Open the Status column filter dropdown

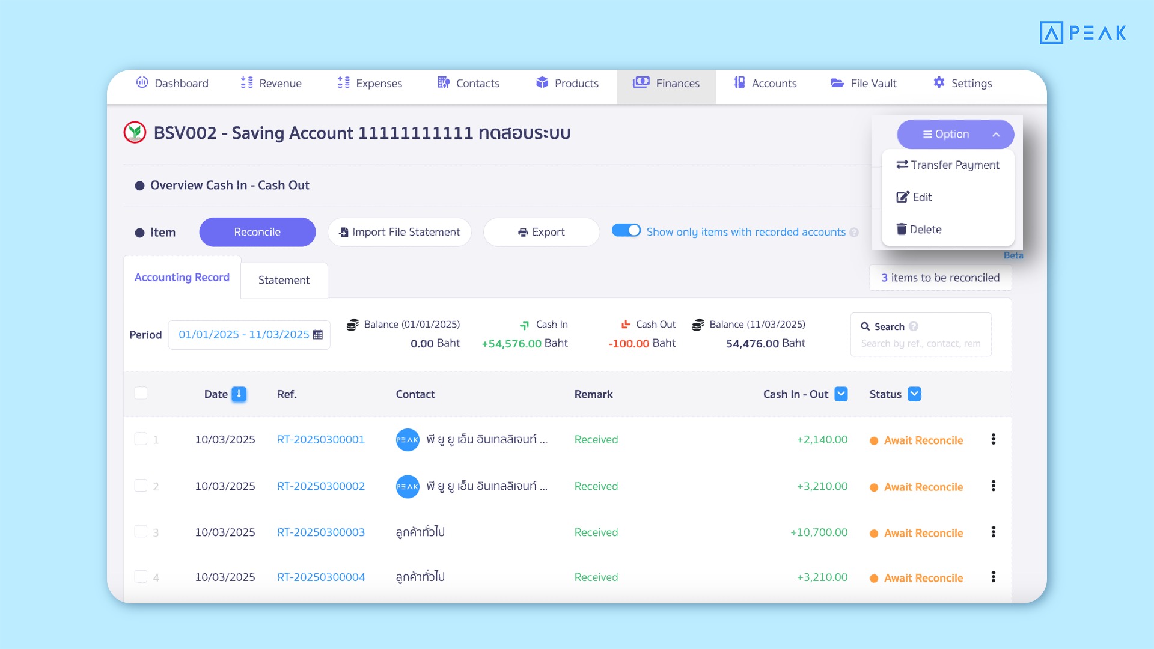(914, 394)
